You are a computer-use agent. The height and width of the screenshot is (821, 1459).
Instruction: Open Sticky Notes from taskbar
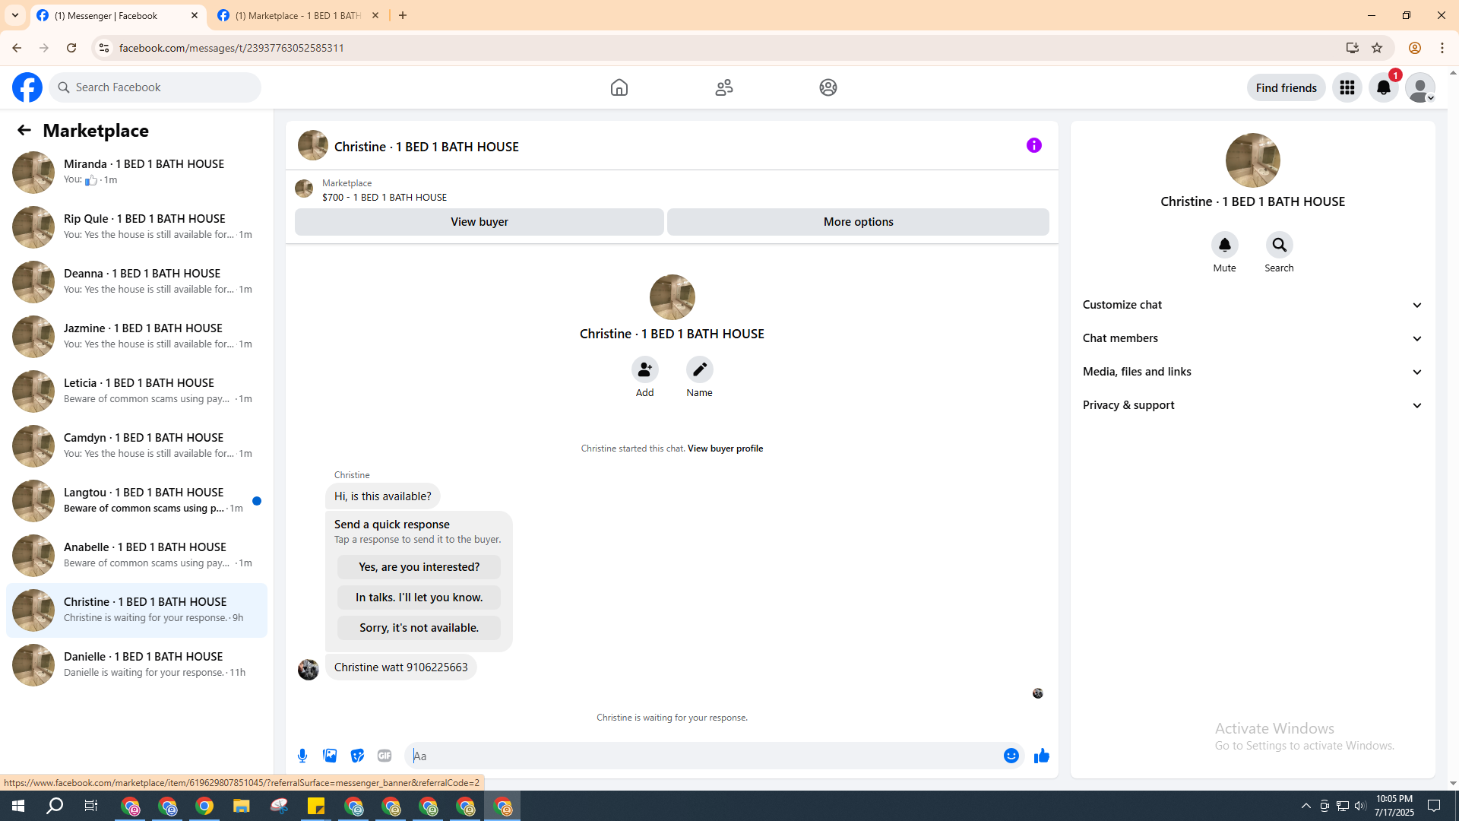[x=316, y=806]
